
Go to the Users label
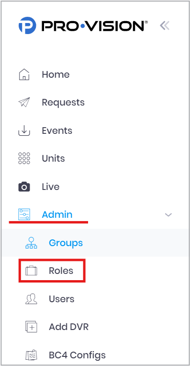pos(61,299)
